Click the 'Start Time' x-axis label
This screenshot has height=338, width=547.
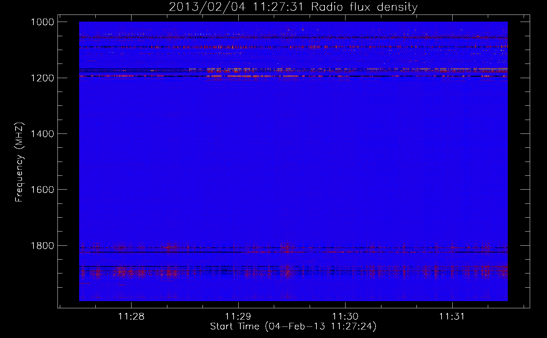pos(235,327)
